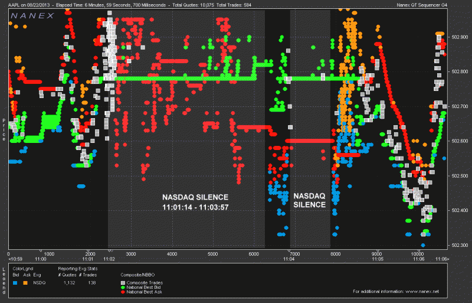Click the 138 trades value
This screenshot has height=303, width=472.
click(x=91, y=283)
